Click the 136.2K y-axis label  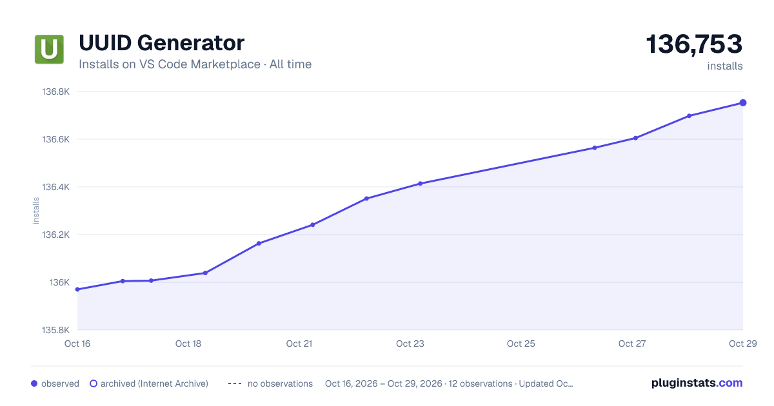55,235
